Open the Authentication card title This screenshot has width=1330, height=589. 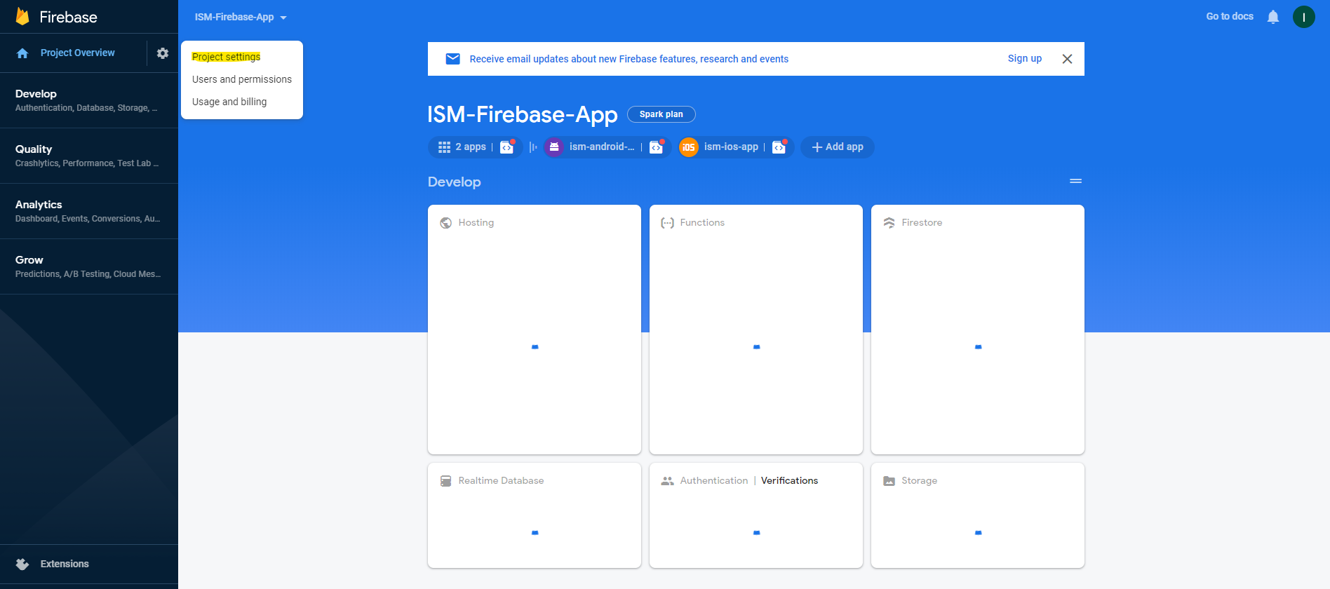[x=714, y=481]
